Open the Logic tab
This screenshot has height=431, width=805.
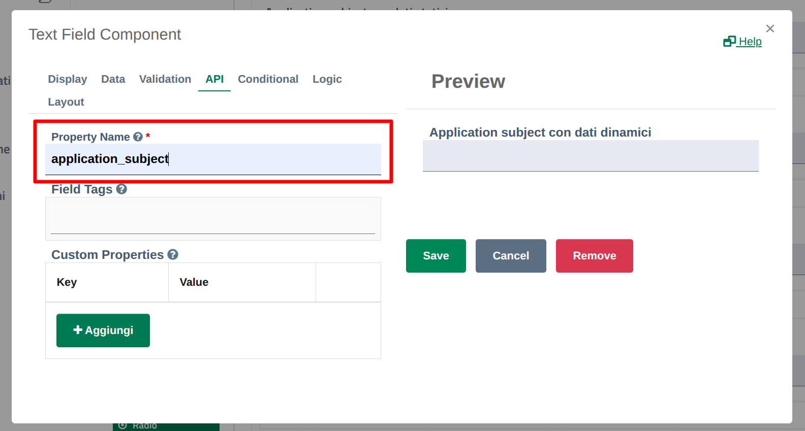click(327, 79)
